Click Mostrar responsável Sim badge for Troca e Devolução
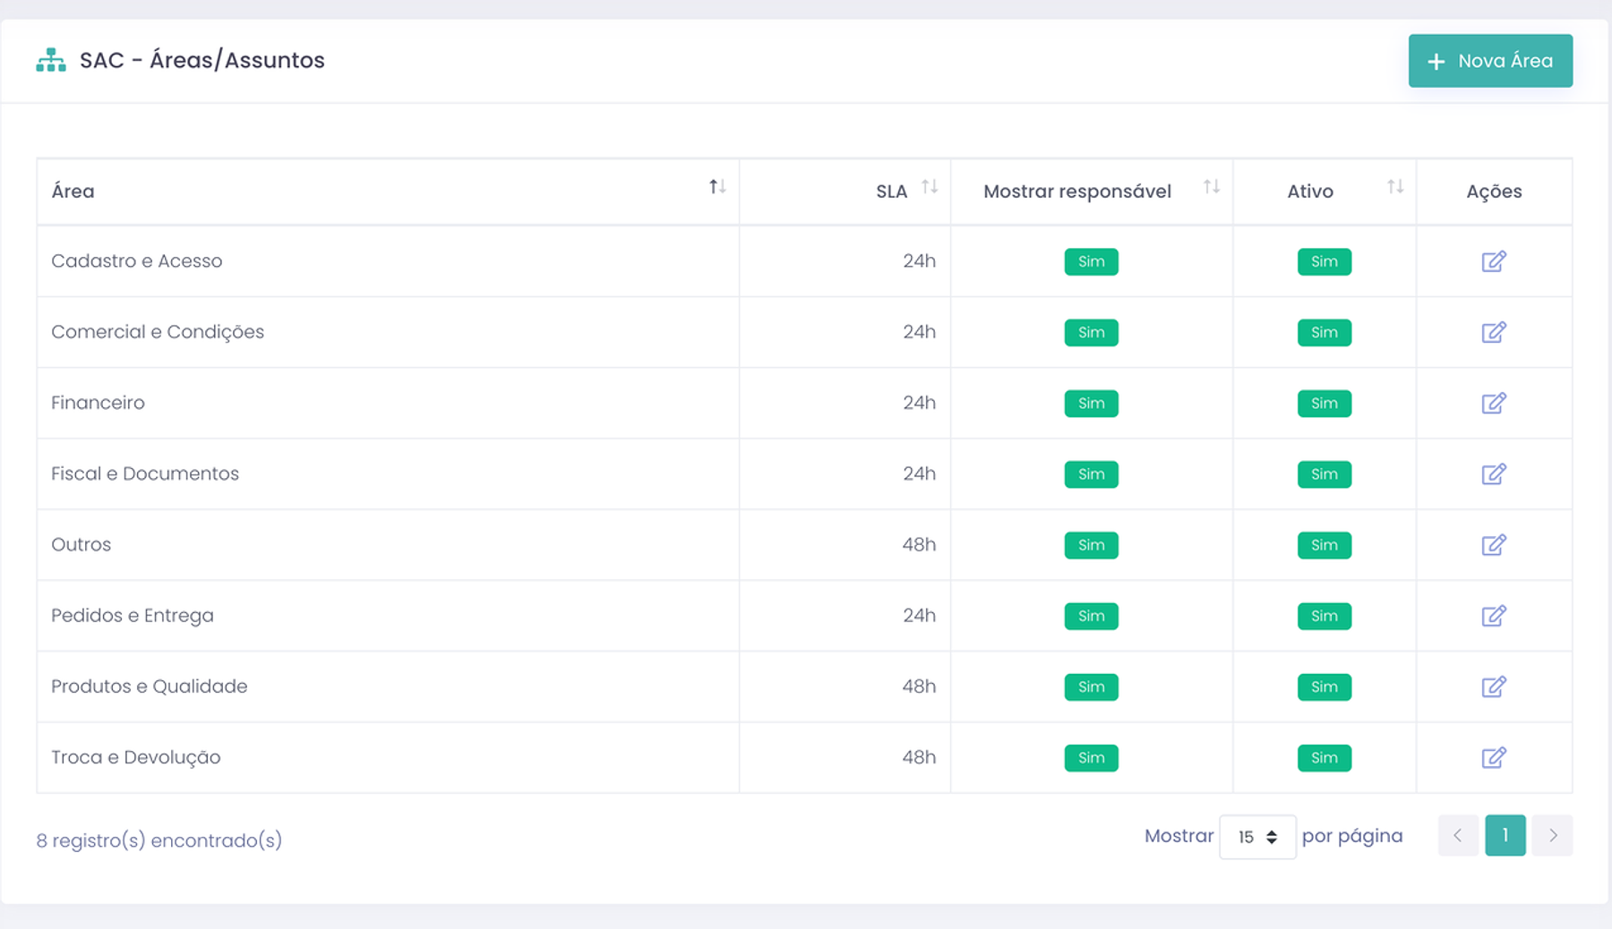1612x929 pixels. pos(1091,757)
